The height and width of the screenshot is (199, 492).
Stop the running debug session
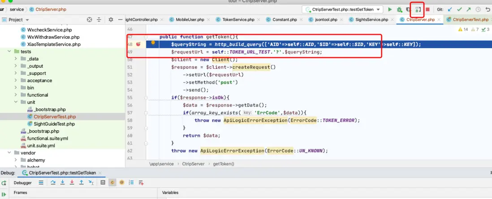pyautogui.click(x=427, y=10)
